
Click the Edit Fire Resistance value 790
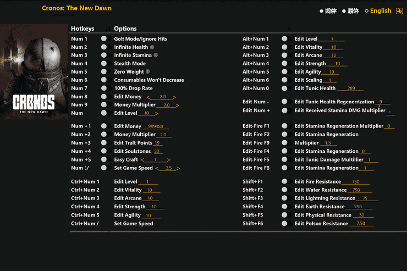(x=356, y=182)
